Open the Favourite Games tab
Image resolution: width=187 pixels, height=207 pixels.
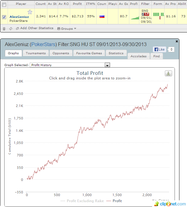click(89, 53)
